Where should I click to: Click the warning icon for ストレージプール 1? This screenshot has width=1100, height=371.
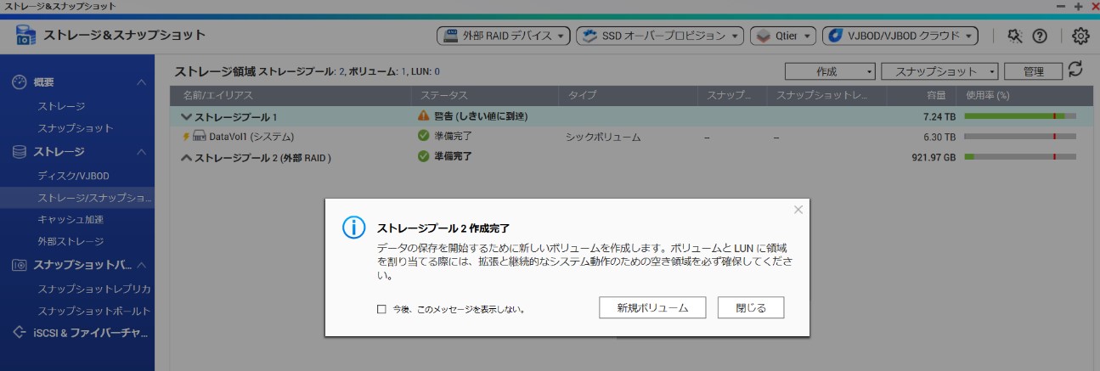coord(424,115)
